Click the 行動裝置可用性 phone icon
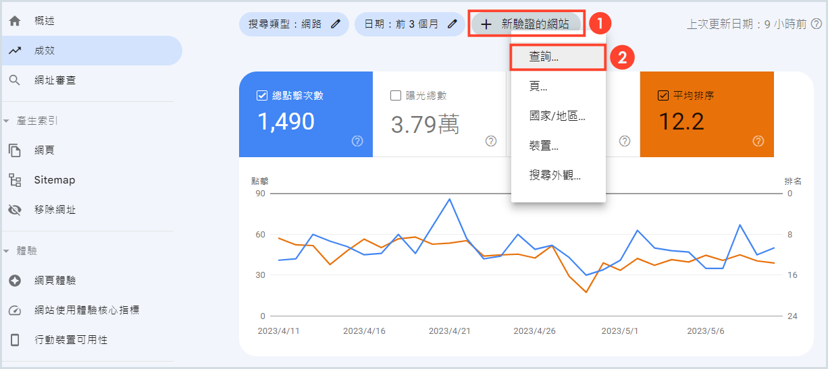This screenshot has width=828, height=369. tap(15, 340)
